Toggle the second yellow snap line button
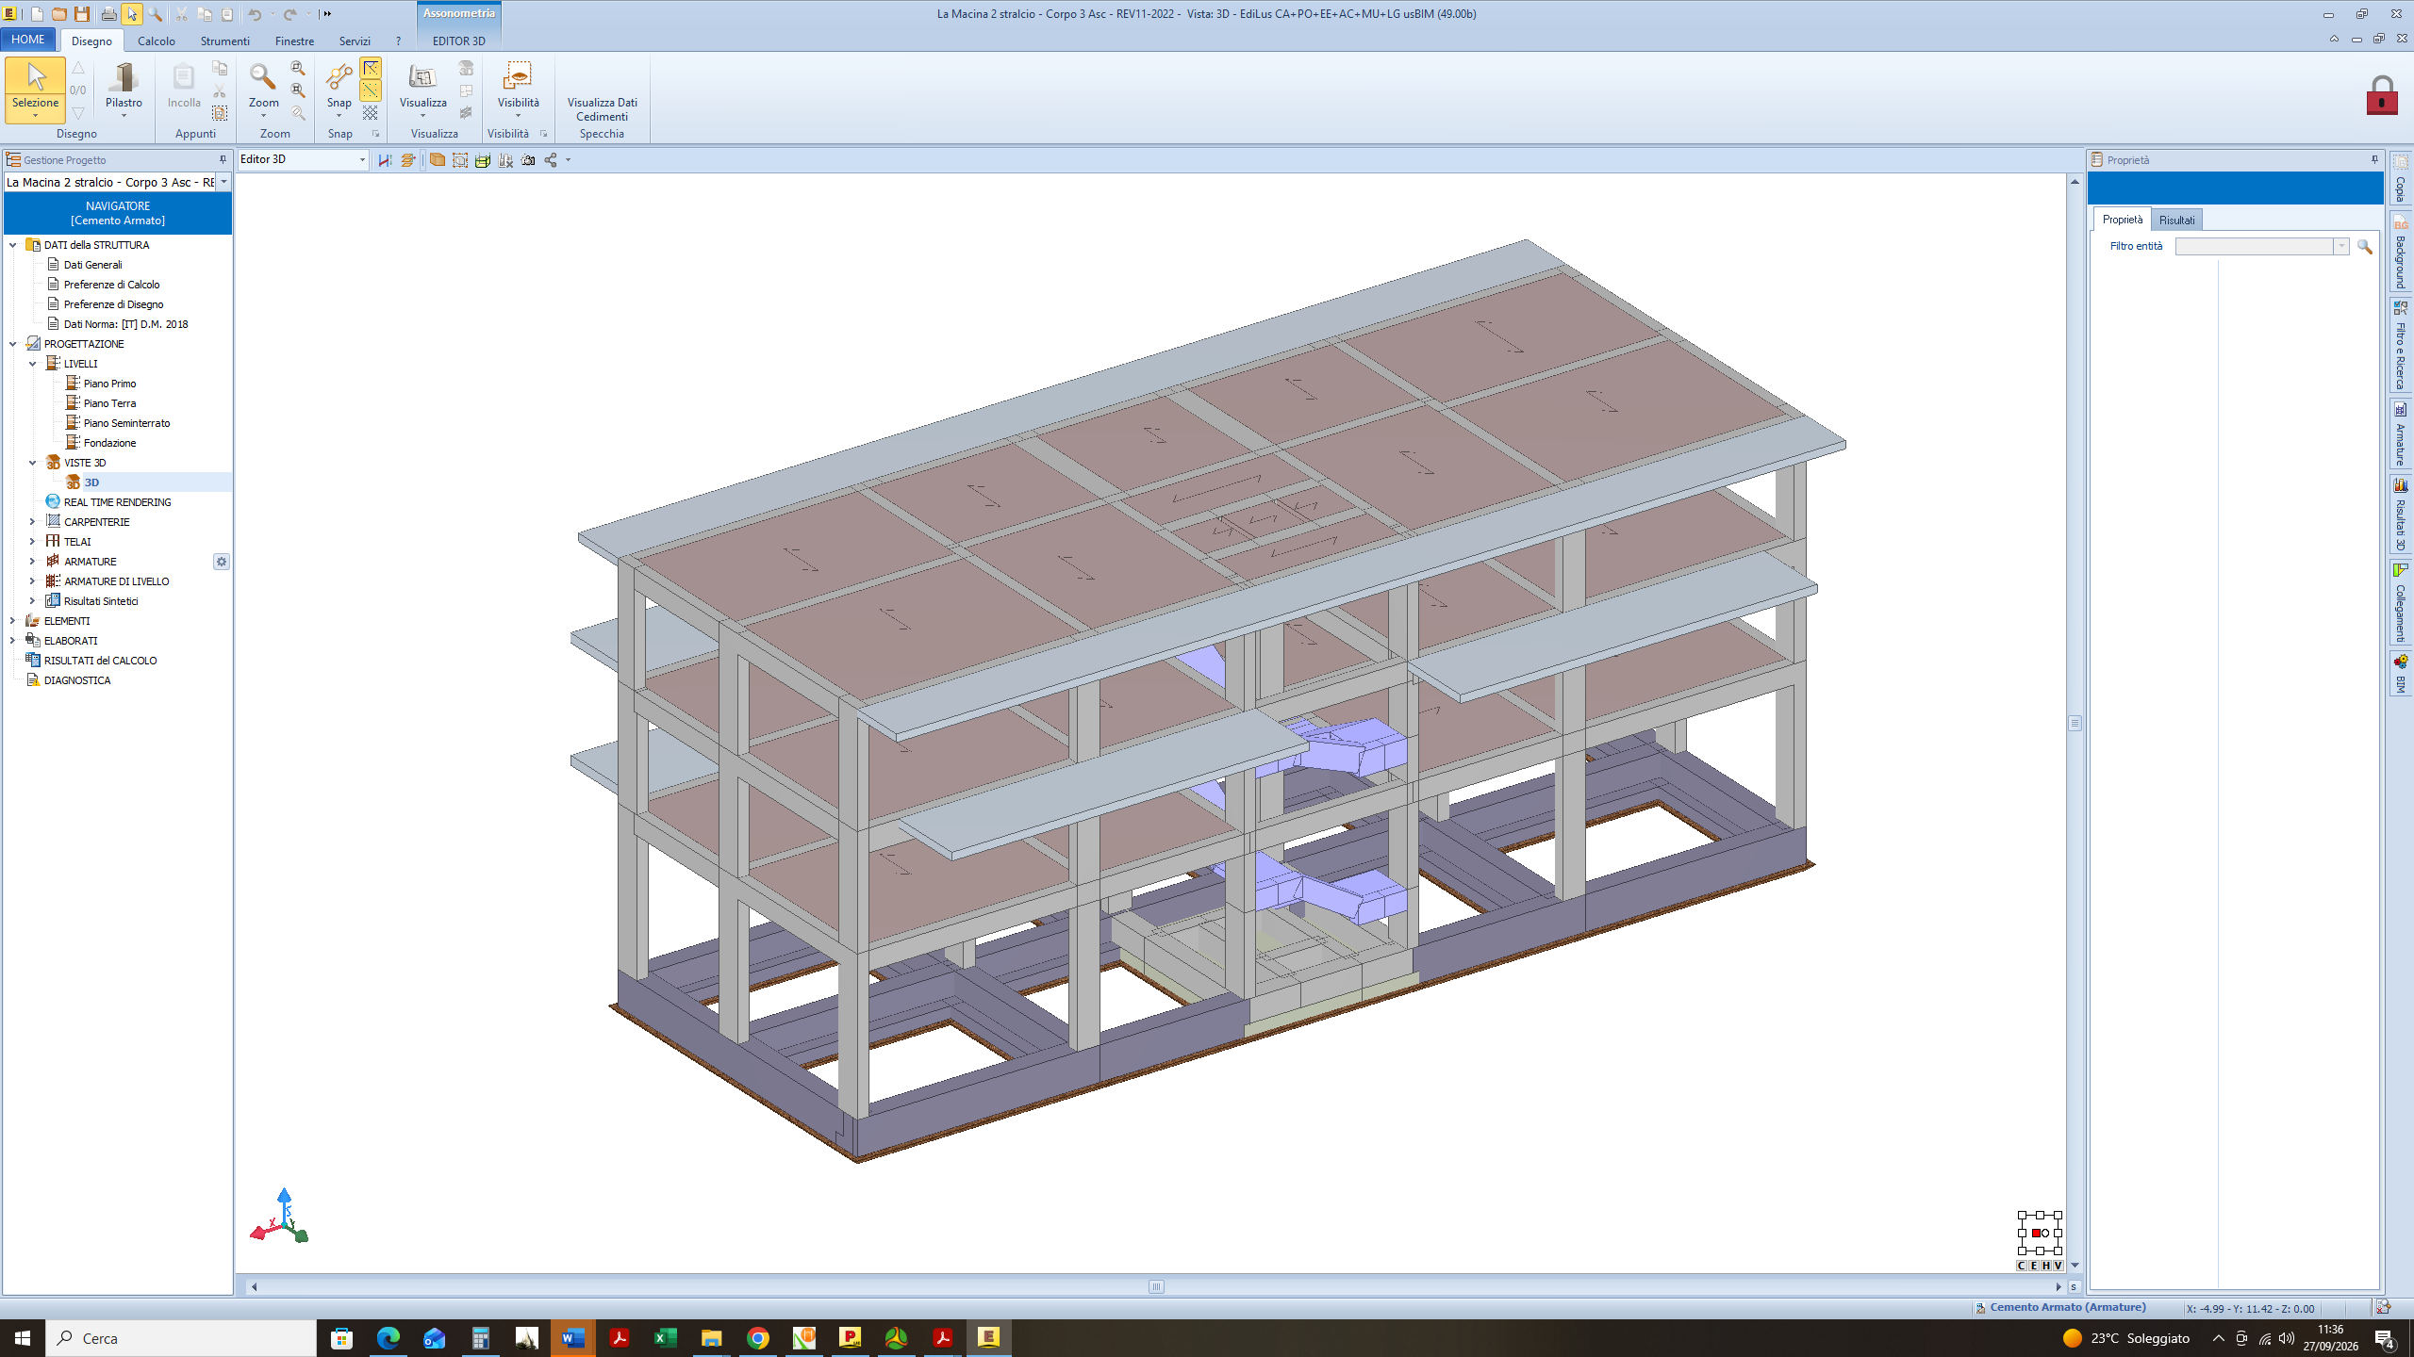Screen dimensions: 2414x1357 371,90
